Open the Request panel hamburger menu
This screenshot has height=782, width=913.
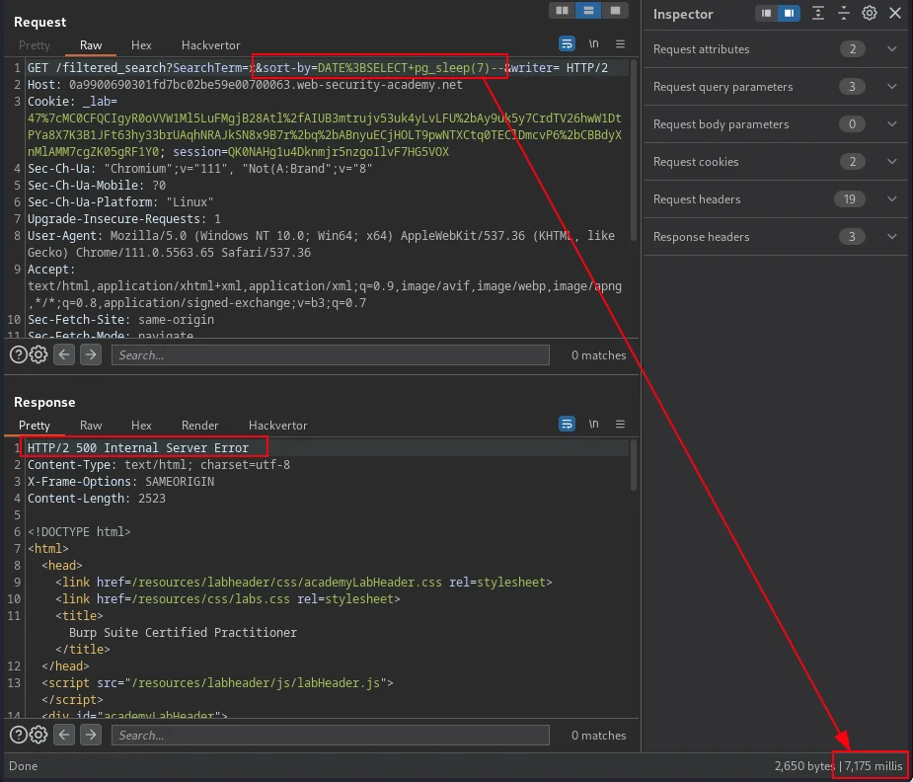tap(620, 44)
